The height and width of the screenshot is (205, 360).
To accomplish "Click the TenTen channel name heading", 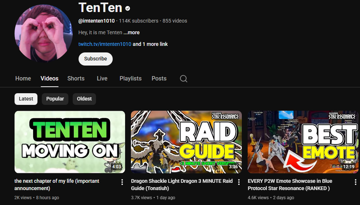I will 100,8.
